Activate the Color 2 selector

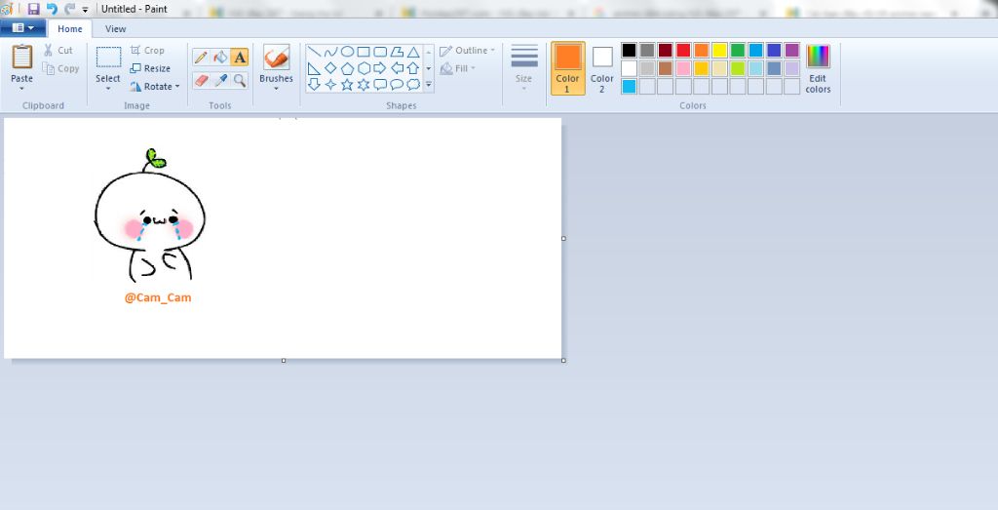click(602, 68)
